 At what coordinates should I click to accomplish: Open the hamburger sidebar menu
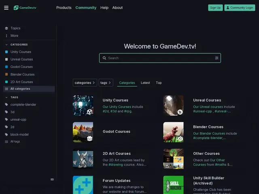click(x=6, y=8)
